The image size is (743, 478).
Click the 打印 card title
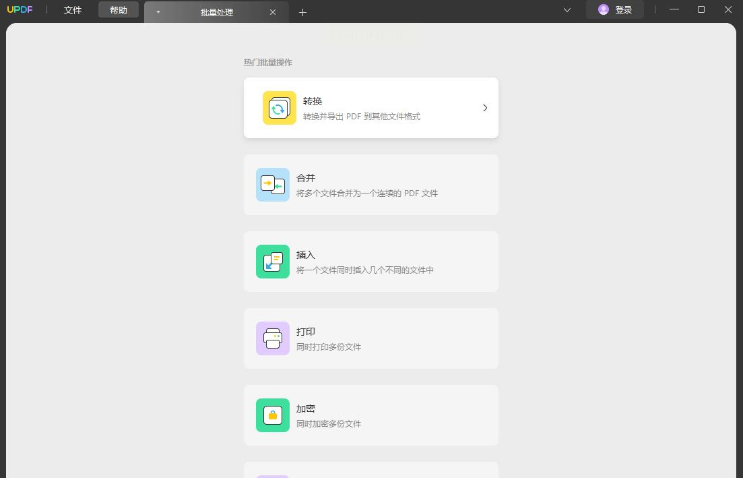[306, 332]
